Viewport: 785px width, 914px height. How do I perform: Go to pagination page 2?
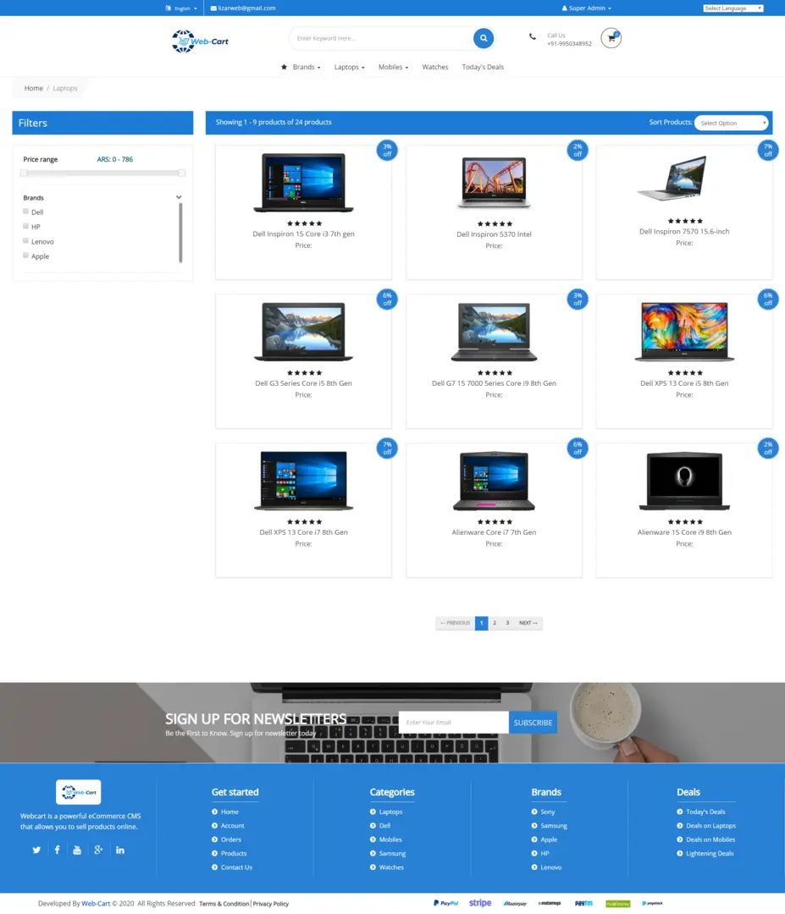[495, 623]
